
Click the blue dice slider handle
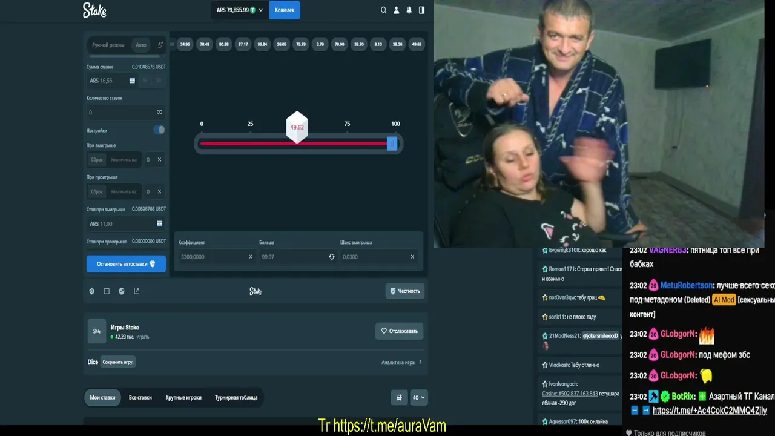pos(392,144)
